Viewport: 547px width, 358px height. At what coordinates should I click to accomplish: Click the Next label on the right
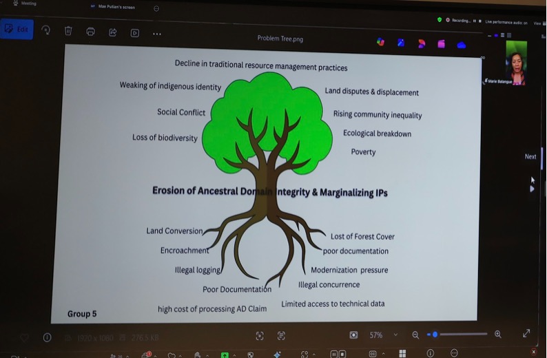(x=530, y=156)
